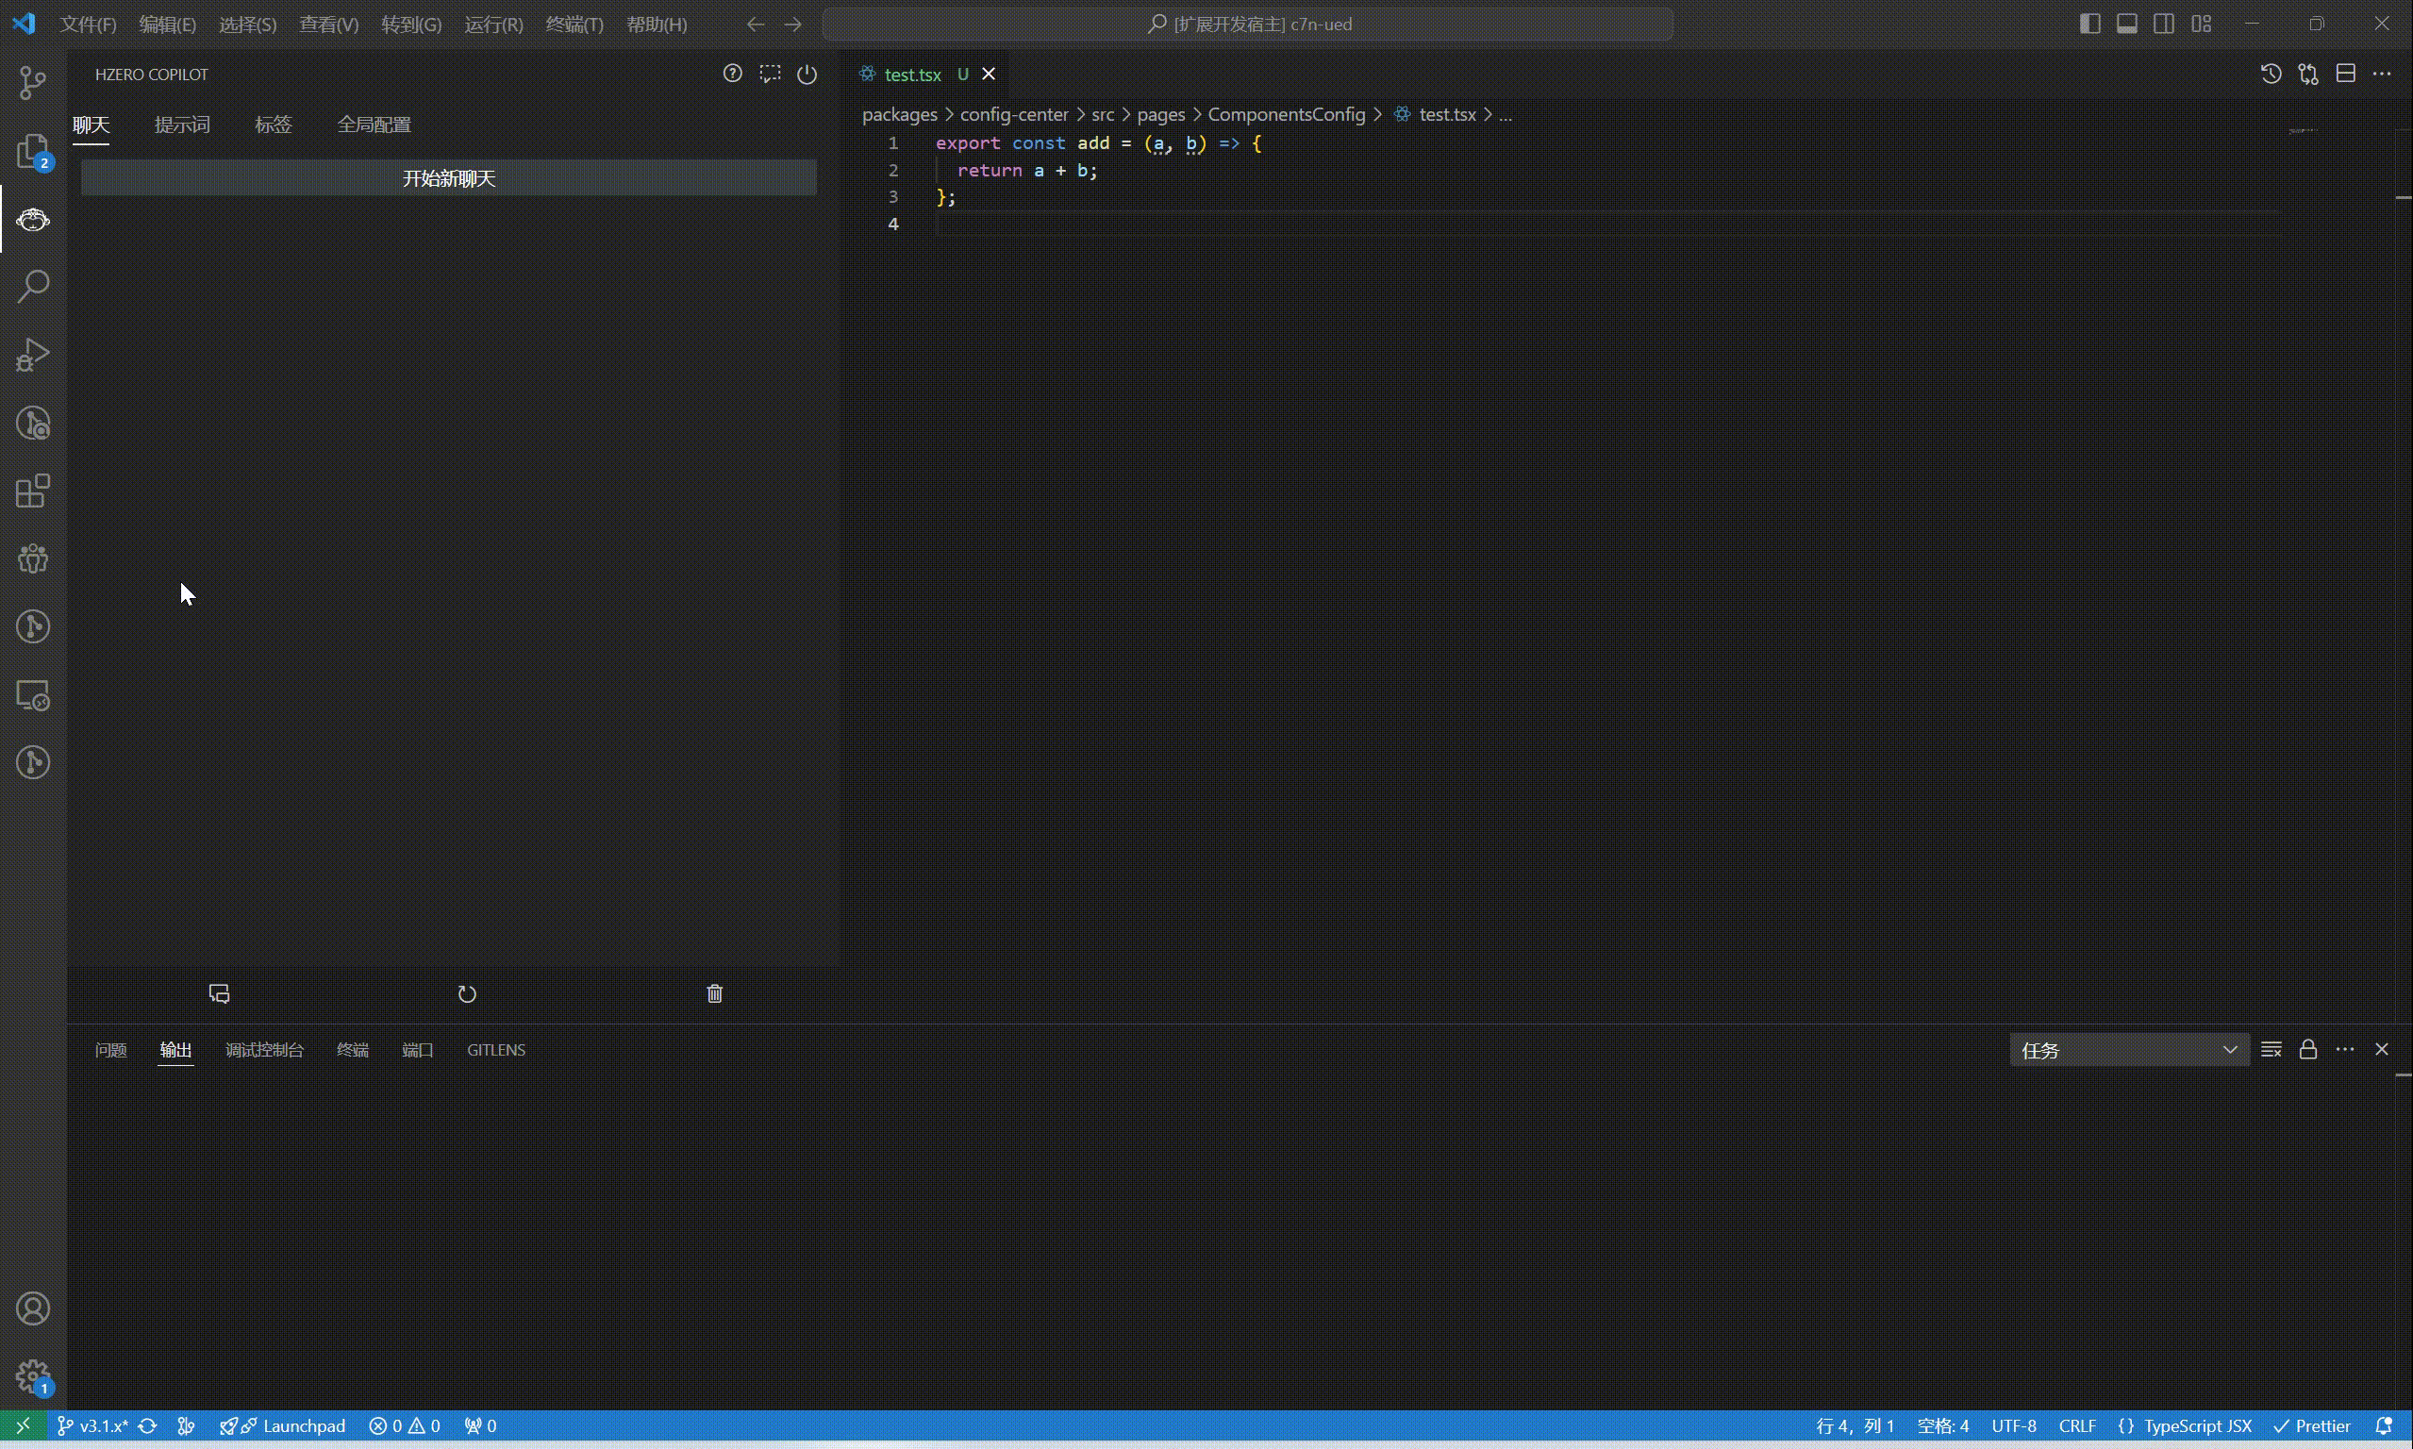The image size is (2413, 1449).
Task: Toggle the bottom panel visibility
Action: [2127, 24]
